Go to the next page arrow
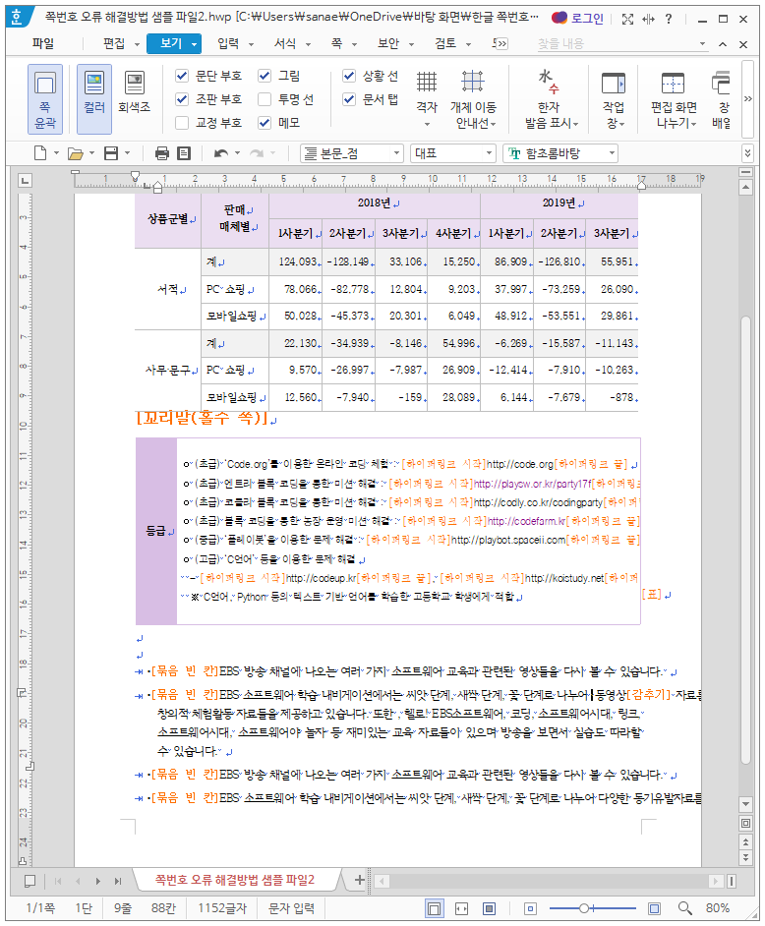This screenshot has height=926, width=765. [x=98, y=881]
